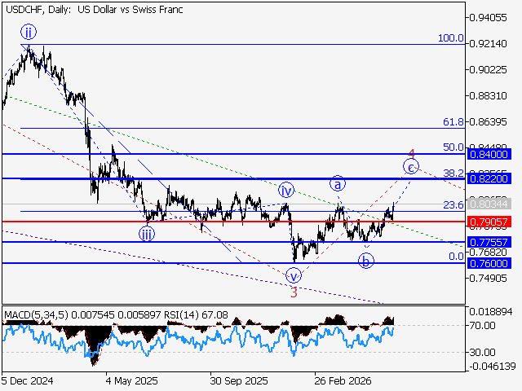Click the red wave number 3
The image size is (522, 391).
(294, 292)
